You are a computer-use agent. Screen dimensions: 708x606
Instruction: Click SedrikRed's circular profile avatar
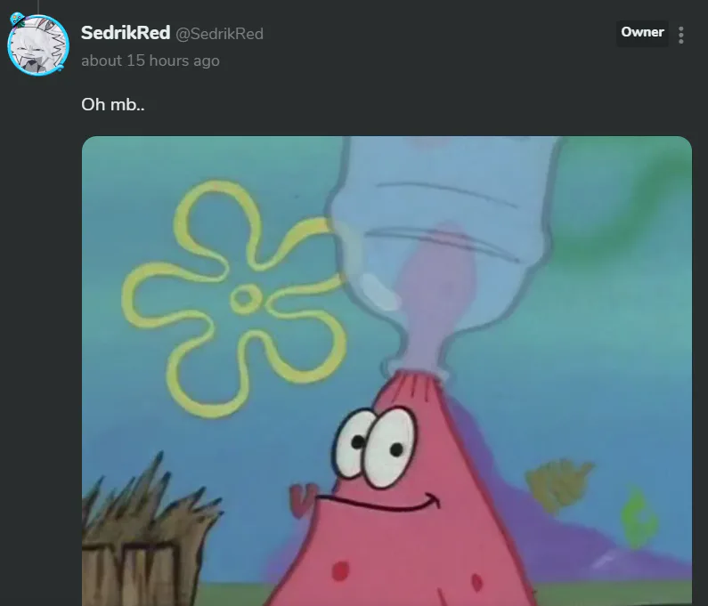[38, 45]
